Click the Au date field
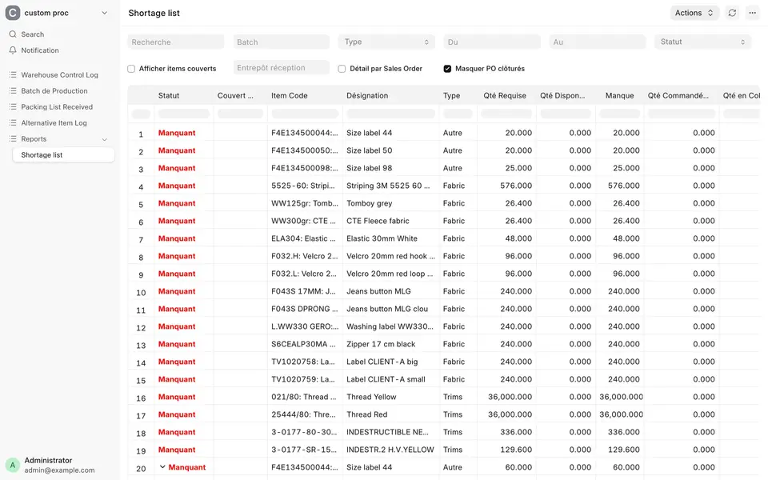 (x=597, y=42)
